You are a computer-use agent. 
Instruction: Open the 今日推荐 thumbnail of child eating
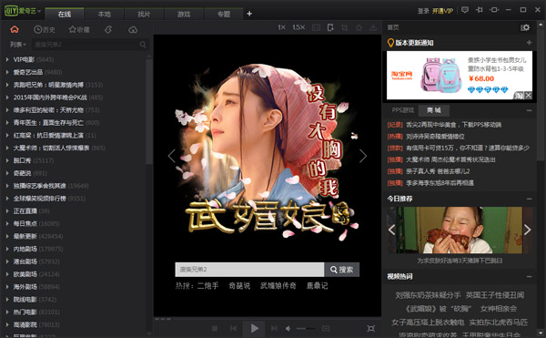pyautogui.click(x=460, y=230)
